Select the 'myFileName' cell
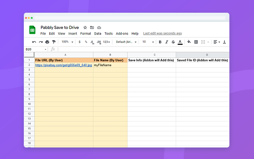Screen dimensions: 254x159 click(110, 65)
